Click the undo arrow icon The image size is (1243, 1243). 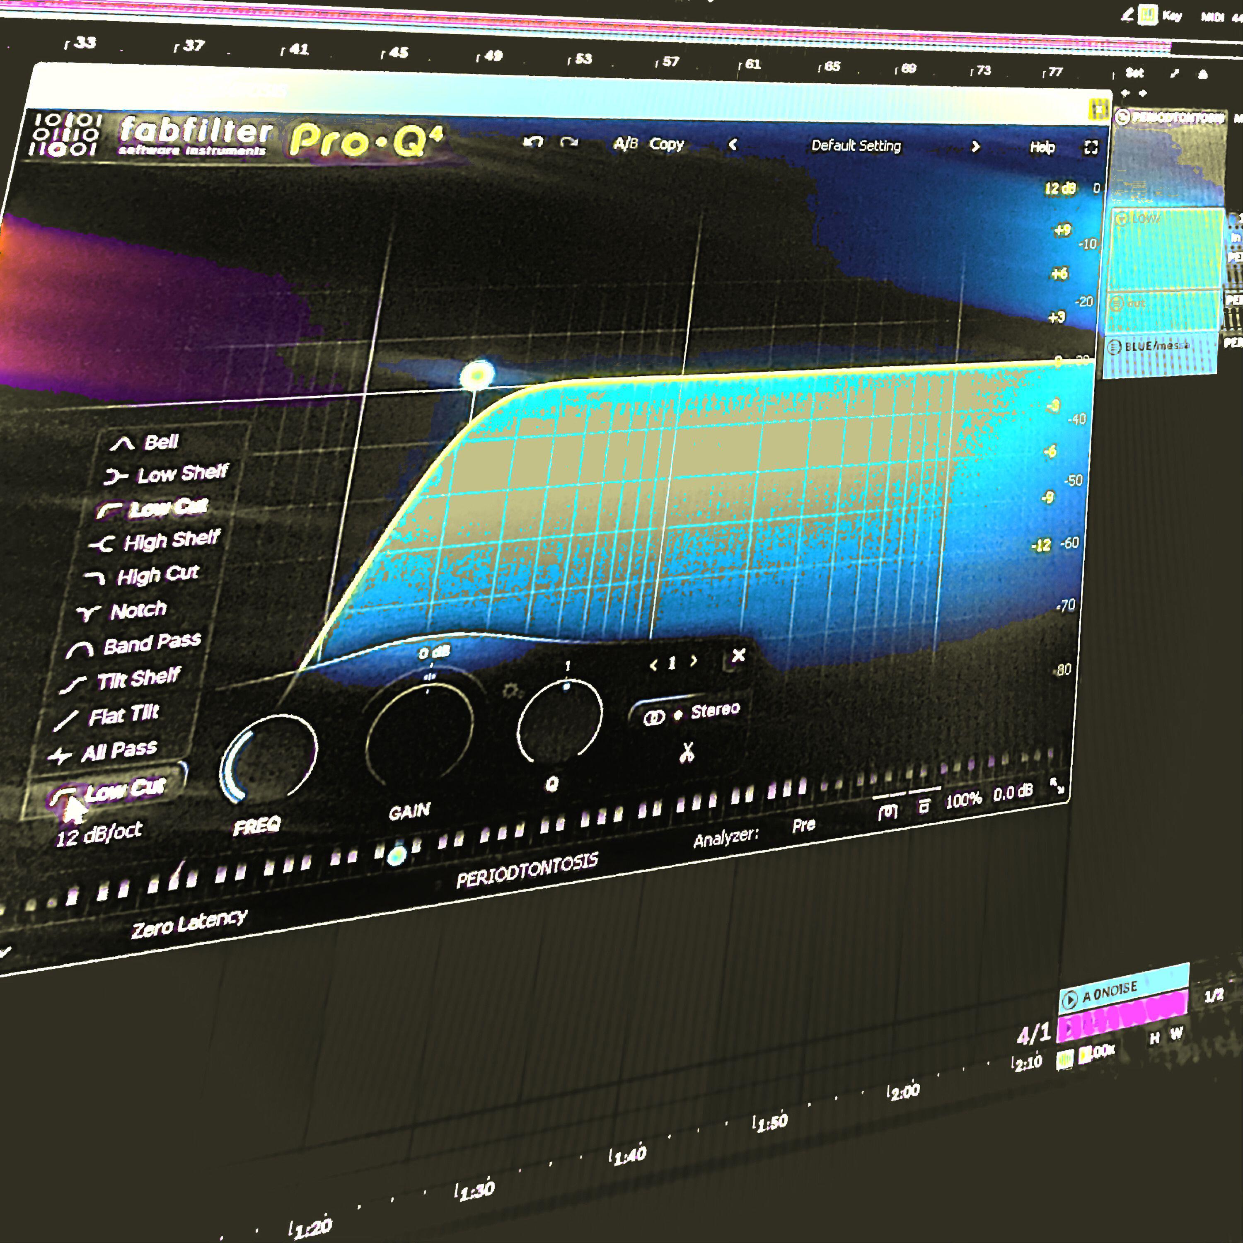click(x=533, y=142)
